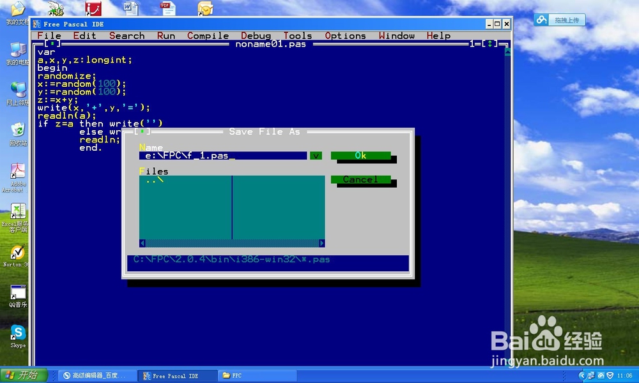Click the cloud upload widget 拖拽上传
The image size is (639, 383).
[560, 20]
